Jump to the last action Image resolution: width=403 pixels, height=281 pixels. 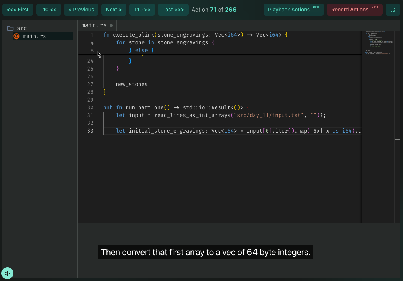tap(173, 10)
